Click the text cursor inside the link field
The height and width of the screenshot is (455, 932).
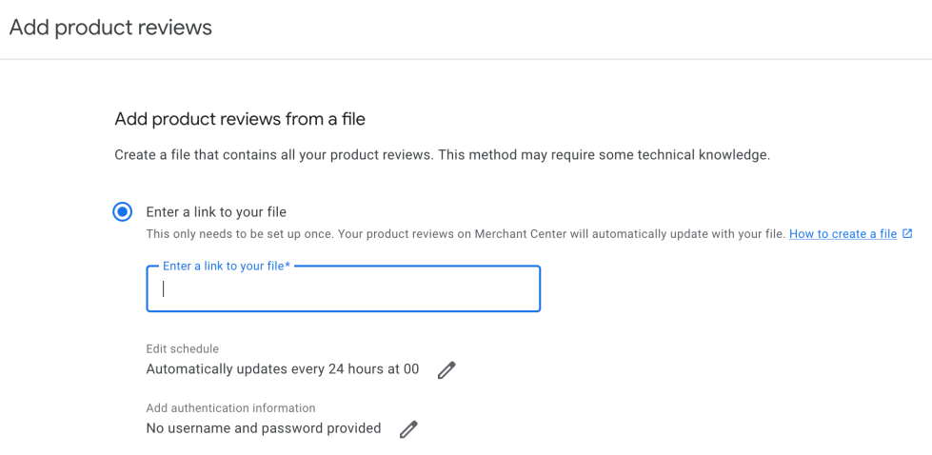[x=164, y=289]
